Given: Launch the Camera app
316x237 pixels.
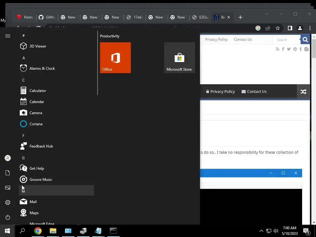Looking at the screenshot, I should pos(56,113).
